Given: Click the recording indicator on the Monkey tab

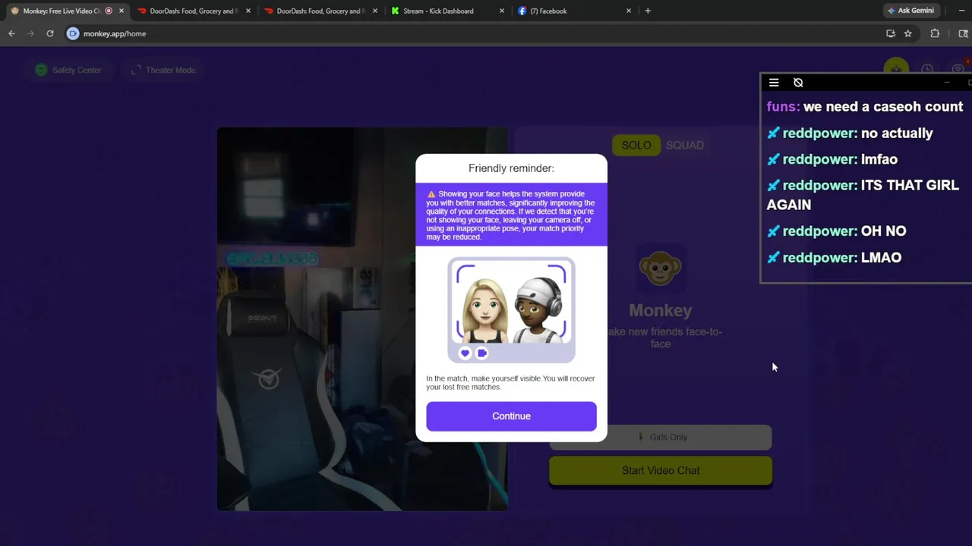Looking at the screenshot, I should 109,11.
